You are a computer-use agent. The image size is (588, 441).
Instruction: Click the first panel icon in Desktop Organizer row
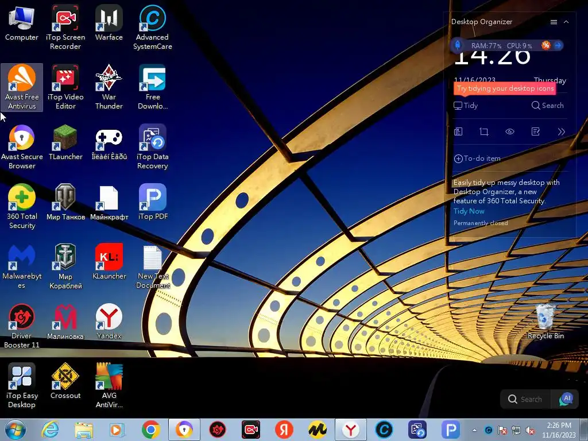(458, 131)
